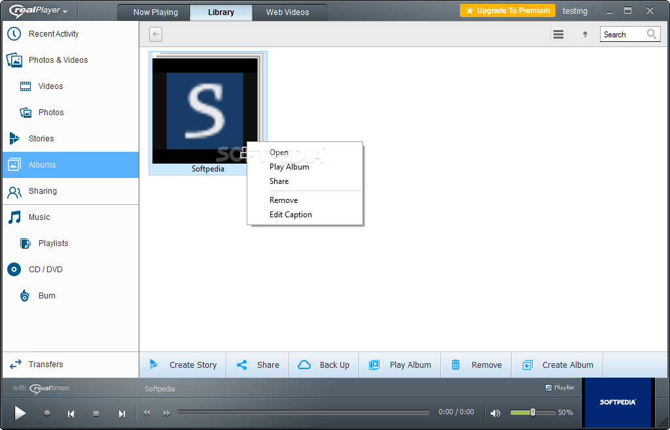Open Photos via its sidebar icon

(x=26, y=113)
